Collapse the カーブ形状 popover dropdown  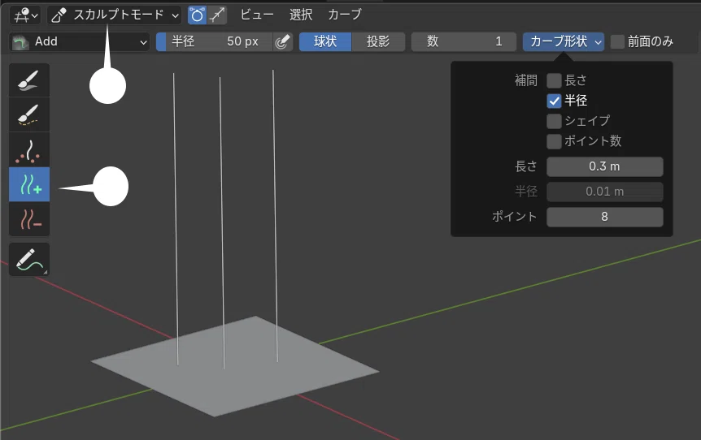(x=564, y=42)
